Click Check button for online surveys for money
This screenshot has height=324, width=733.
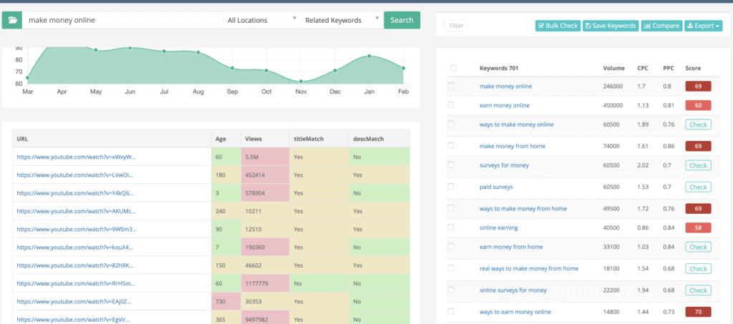[698, 290]
